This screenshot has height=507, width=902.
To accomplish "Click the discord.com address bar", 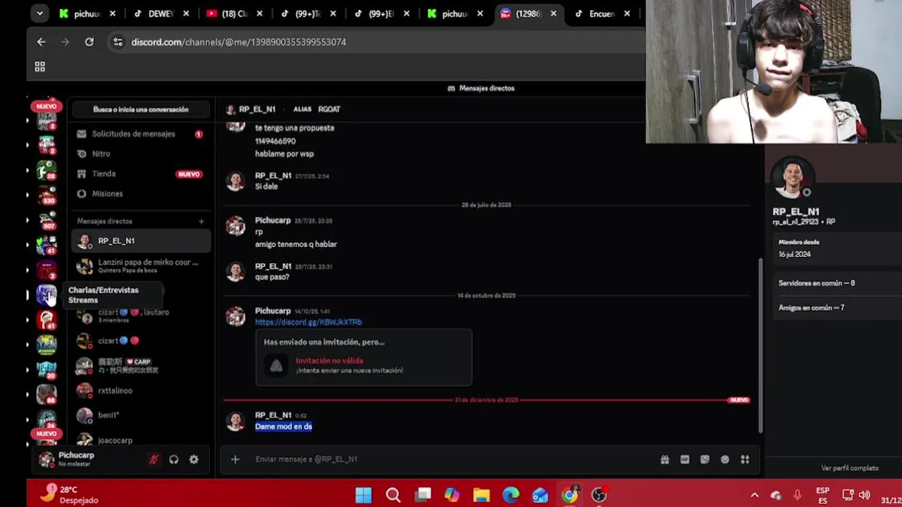I will 238,42.
